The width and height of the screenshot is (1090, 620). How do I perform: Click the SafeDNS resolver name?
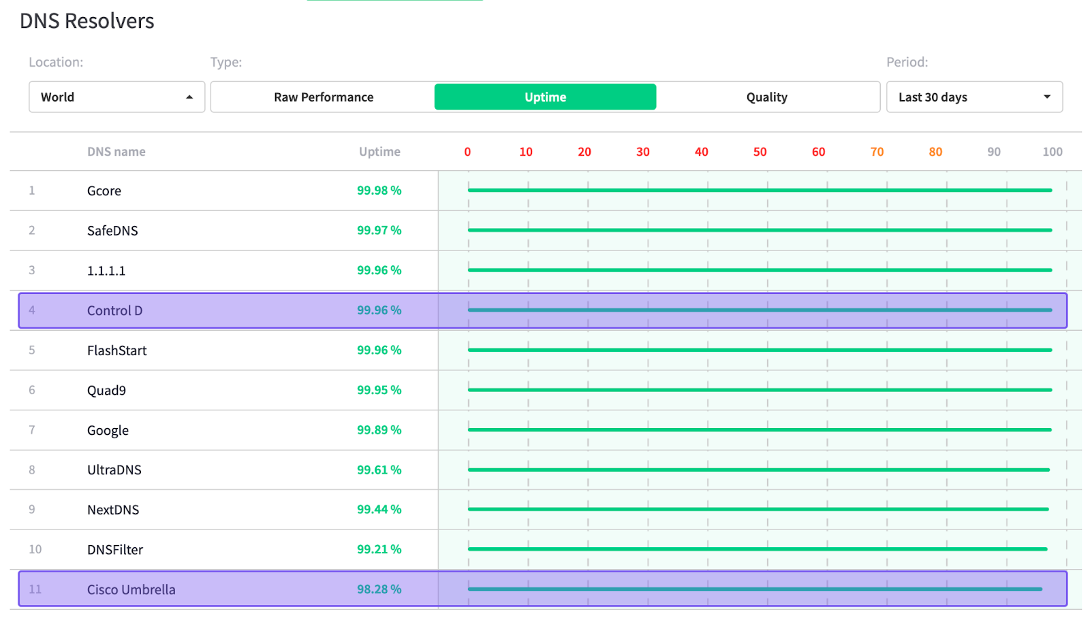(112, 231)
